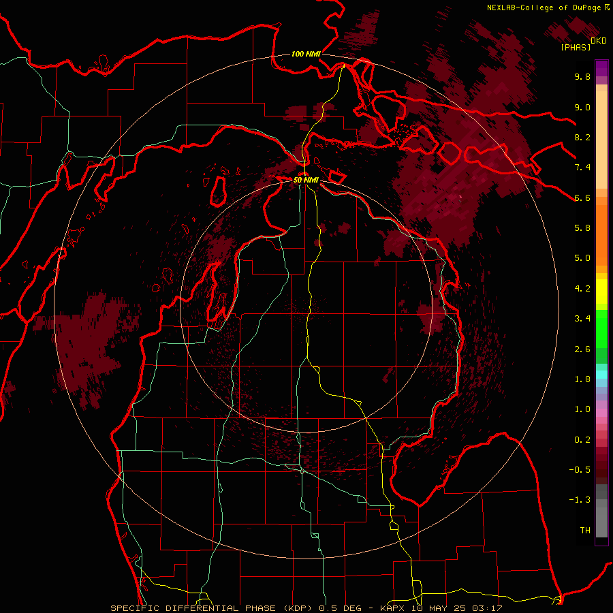Select the 0.2 value on the color scale
The image size is (613, 613).
582,440
